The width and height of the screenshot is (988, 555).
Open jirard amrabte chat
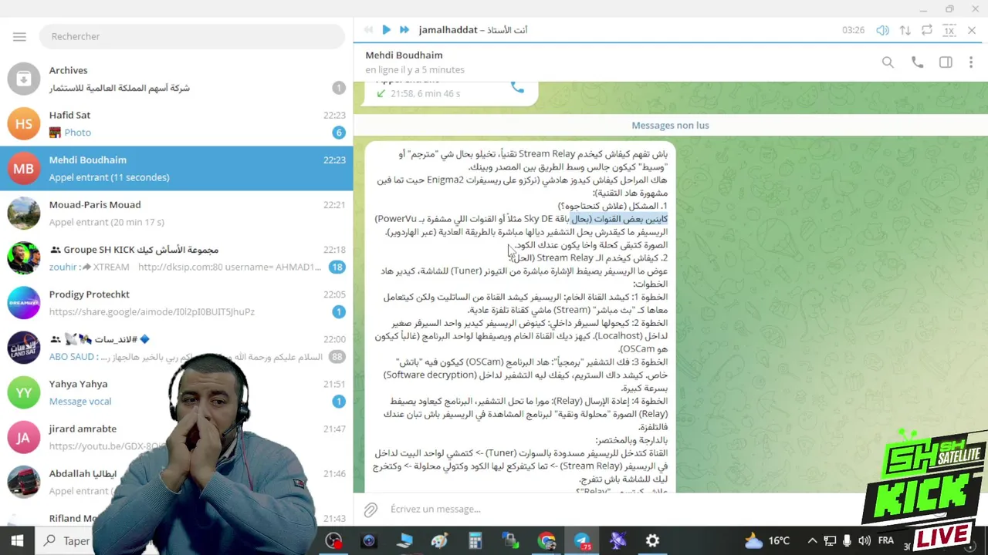pos(177,436)
